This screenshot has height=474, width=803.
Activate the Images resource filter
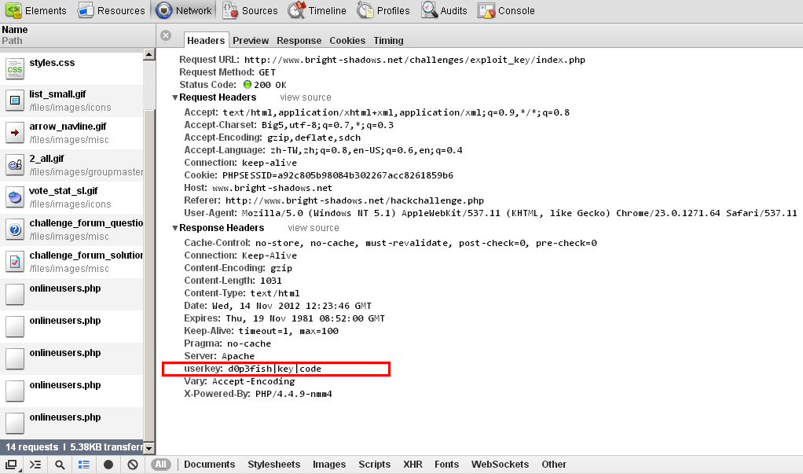click(x=328, y=465)
